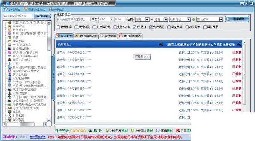Click the 商业/办公家具 category icon
Screen dimensions: 255x141
click(x=10, y=45)
